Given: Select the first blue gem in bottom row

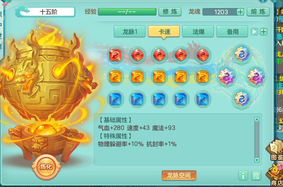Looking at the screenshot, I should point(115,99).
